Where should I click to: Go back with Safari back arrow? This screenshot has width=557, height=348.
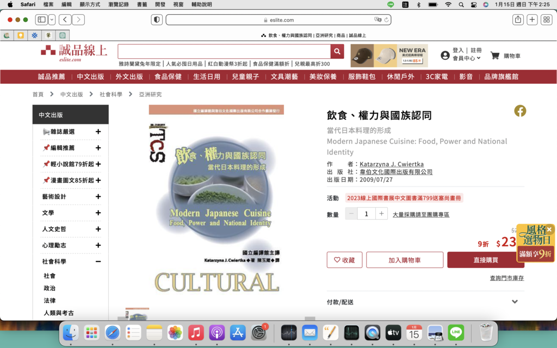click(65, 20)
